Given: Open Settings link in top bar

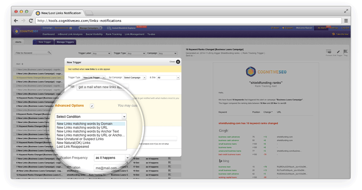Looking at the screenshot, I should (x=334, y=28).
